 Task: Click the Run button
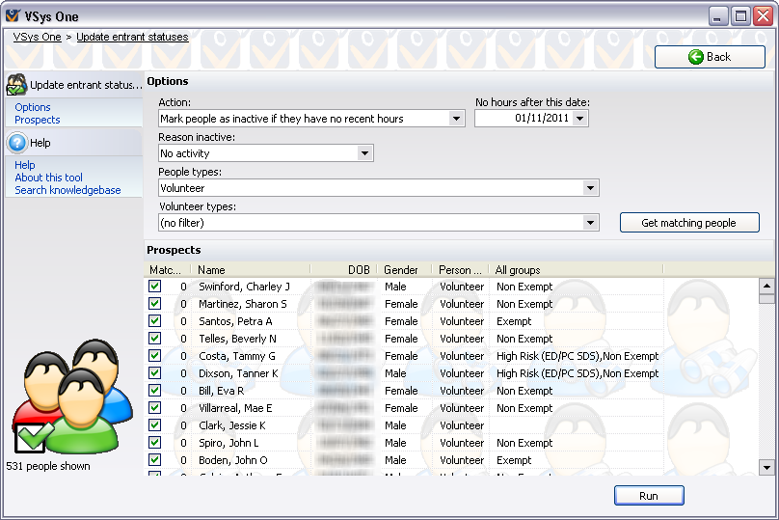649,496
